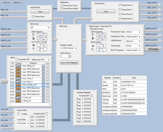Enable the Control ADC checkbox
Screen dimensions: 163x132
click(18, 114)
